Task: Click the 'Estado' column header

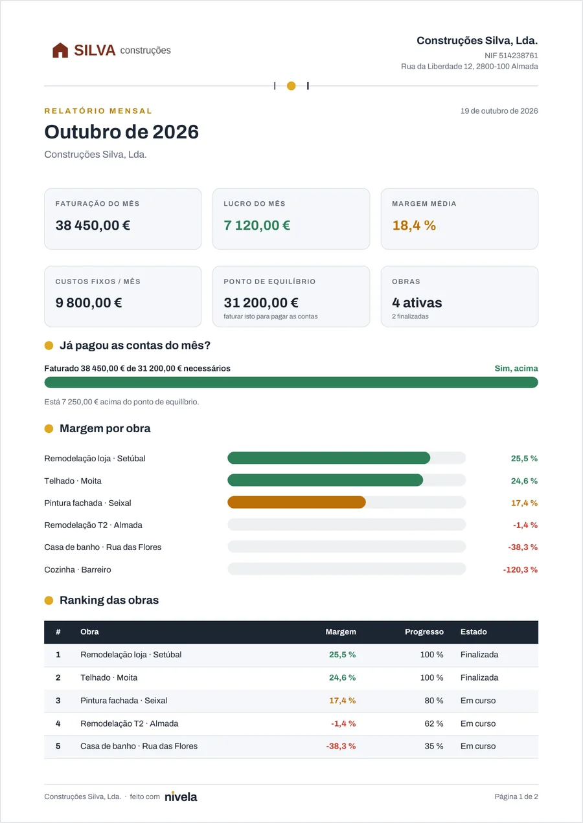Action: [474, 631]
